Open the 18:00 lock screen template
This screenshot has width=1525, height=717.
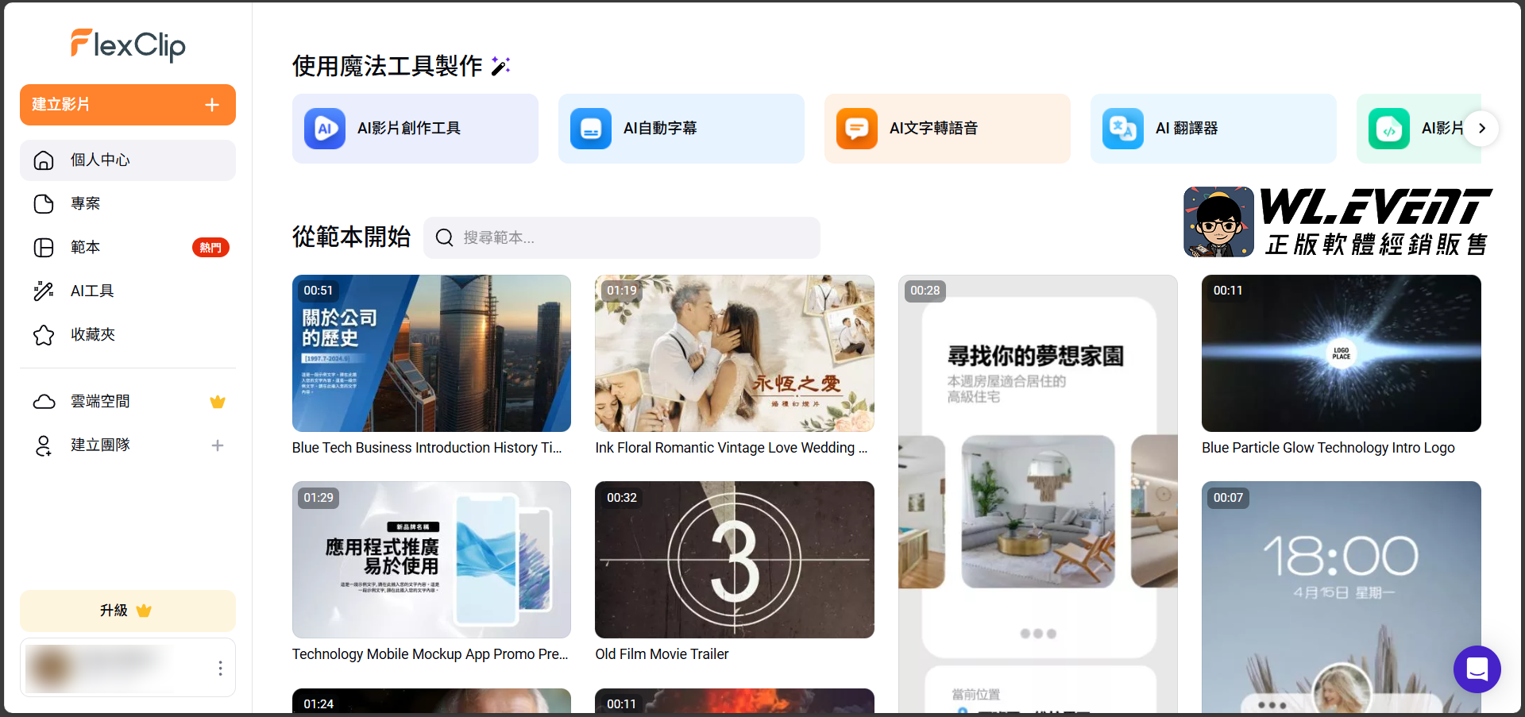(1342, 597)
